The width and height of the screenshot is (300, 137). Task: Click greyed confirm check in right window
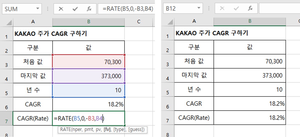pyautogui.click(x=236, y=9)
